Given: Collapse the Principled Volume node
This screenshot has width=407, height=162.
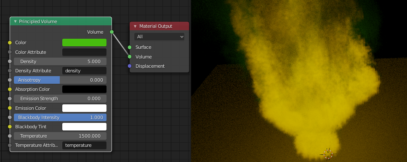Looking at the screenshot, I should coord(15,21).
